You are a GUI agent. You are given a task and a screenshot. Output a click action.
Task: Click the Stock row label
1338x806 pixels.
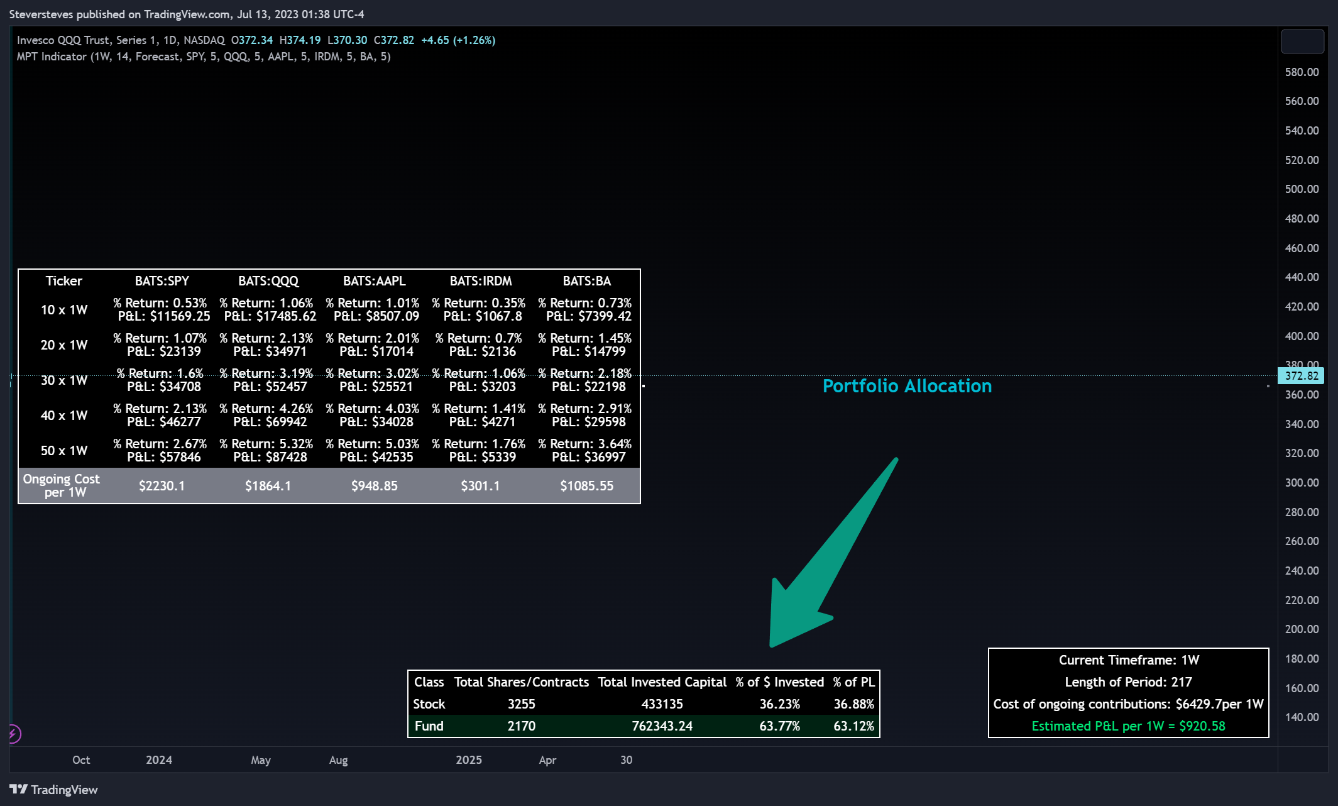click(x=429, y=704)
